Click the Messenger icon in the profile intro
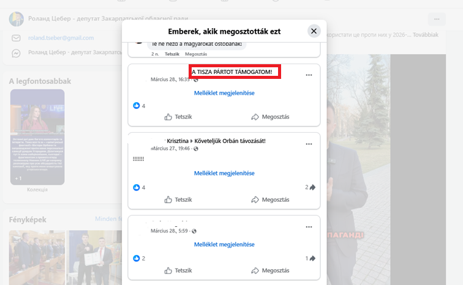Screen dimensions: 463x285 click(x=17, y=54)
